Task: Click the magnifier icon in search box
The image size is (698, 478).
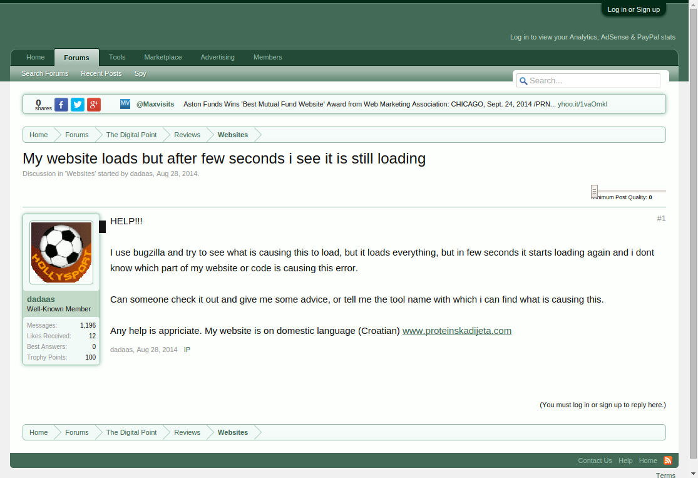Action: tap(523, 81)
